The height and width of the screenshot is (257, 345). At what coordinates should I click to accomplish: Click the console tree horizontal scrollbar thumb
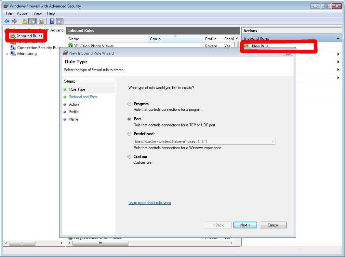(x=22, y=243)
